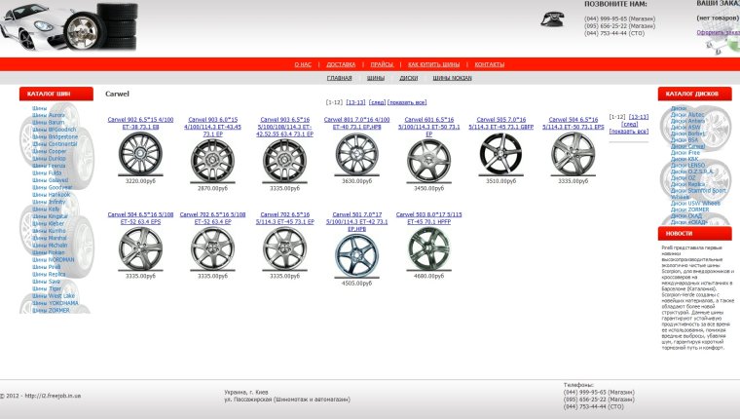
Task: Select the Carwel 801 7.0*16 wheel picture
Action: 355,154
